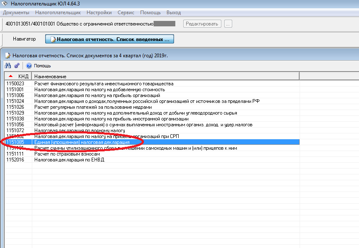This screenshot has width=359, height=248.
Task: Select the Налоговая отчетность list tab
Action: (x=110, y=39)
